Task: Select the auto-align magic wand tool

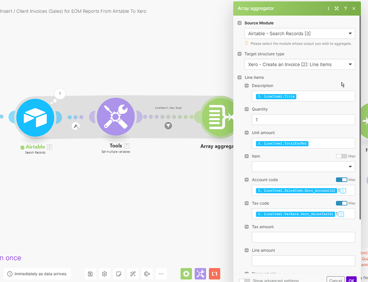Action: click(133, 274)
